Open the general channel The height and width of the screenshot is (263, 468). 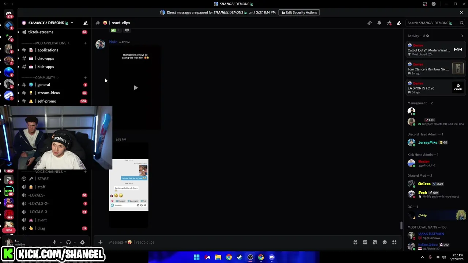coord(54,85)
